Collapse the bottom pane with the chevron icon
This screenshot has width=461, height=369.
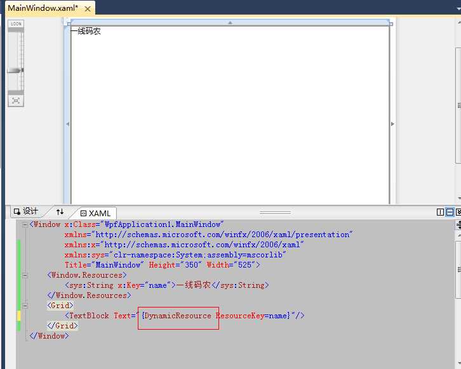[458, 212]
